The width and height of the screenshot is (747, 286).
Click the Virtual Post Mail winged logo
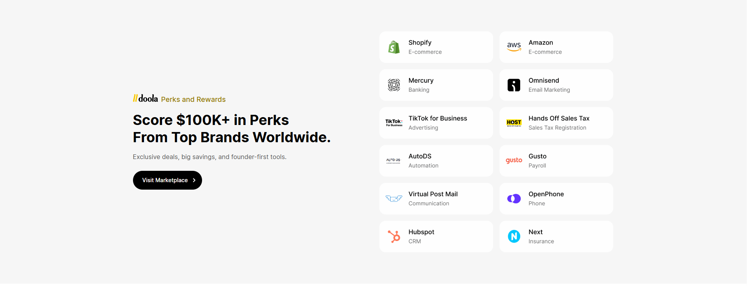[394, 199]
